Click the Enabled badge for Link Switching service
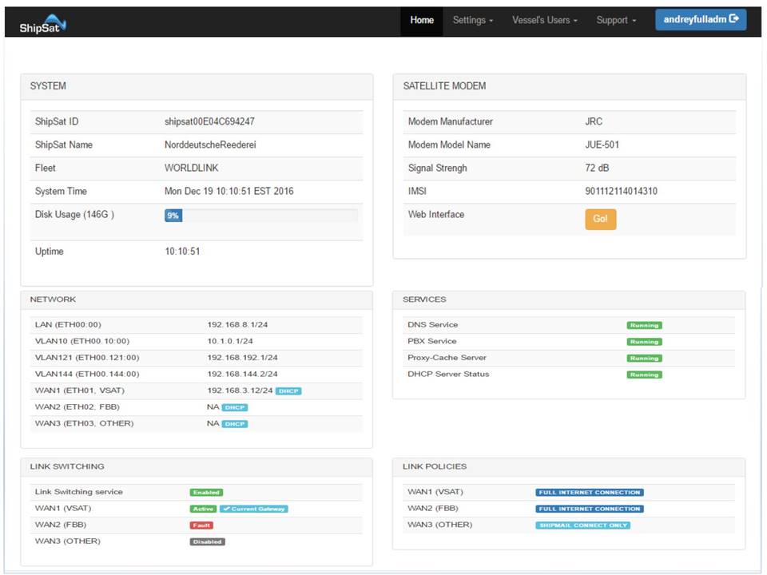 coord(206,493)
